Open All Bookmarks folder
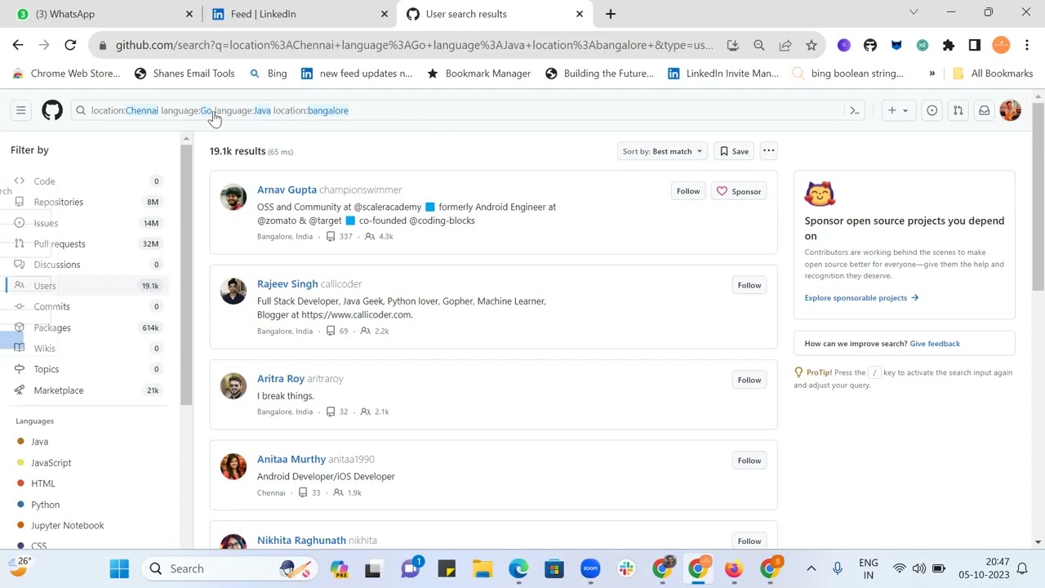The image size is (1045, 588). pos(993,73)
